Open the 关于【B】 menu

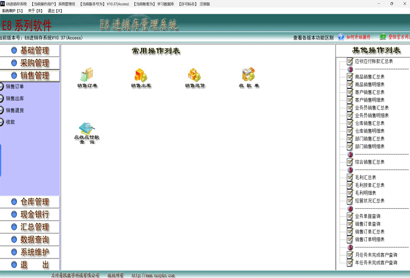(x=35, y=11)
